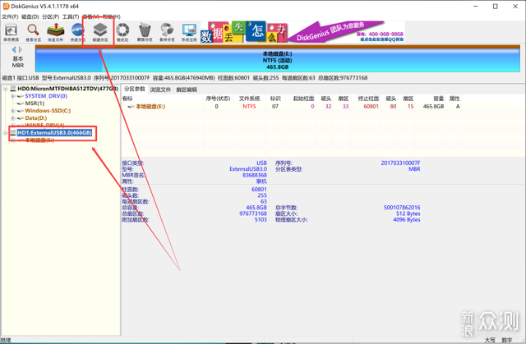Collapse the HD0 MicronMTFDHBA512TDV disk node
The height and width of the screenshot is (344, 526).
pyautogui.click(x=6, y=89)
